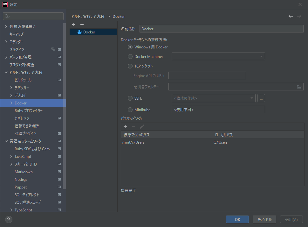Click project-level icon beside カバレッジ

pos(59,118)
